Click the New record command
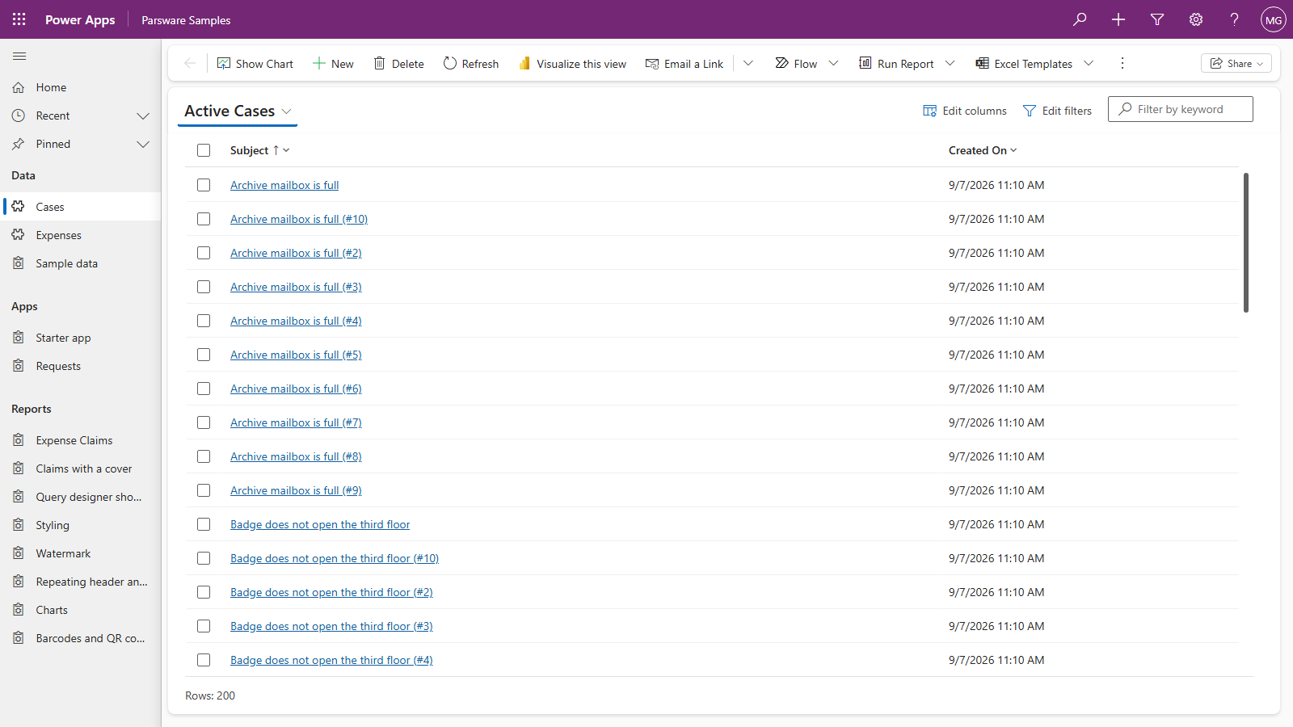The image size is (1293, 727). 333,63
